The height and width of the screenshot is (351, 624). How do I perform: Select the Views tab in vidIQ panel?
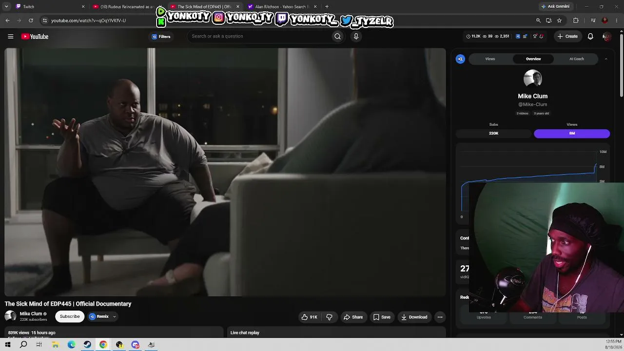(x=490, y=59)
